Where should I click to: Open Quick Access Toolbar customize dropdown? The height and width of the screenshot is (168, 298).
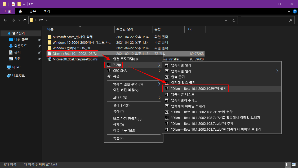(x=24, y=4)
